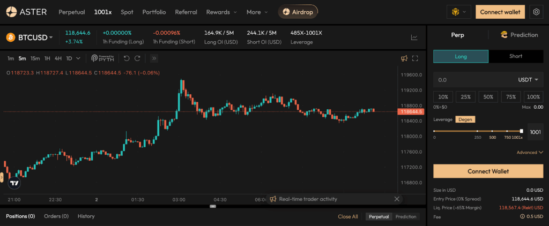Click the Connect wallet button in header
Viewport: 549px width, 226px height.
click(500, 12)
